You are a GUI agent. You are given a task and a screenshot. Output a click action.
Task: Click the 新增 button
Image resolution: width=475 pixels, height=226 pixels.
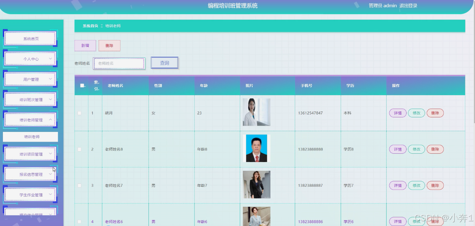pos(85,45)
